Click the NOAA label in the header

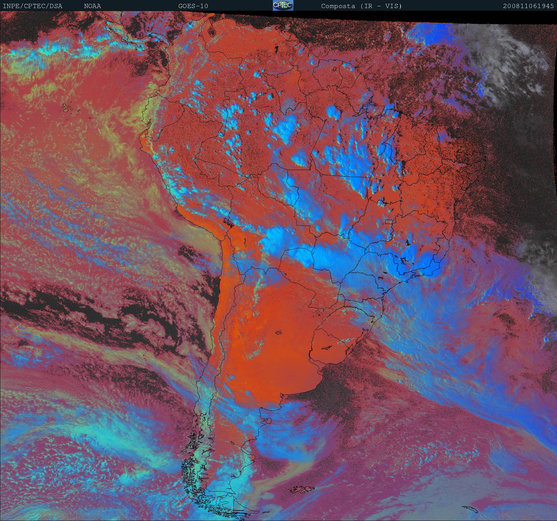click(x=92, y=6)
